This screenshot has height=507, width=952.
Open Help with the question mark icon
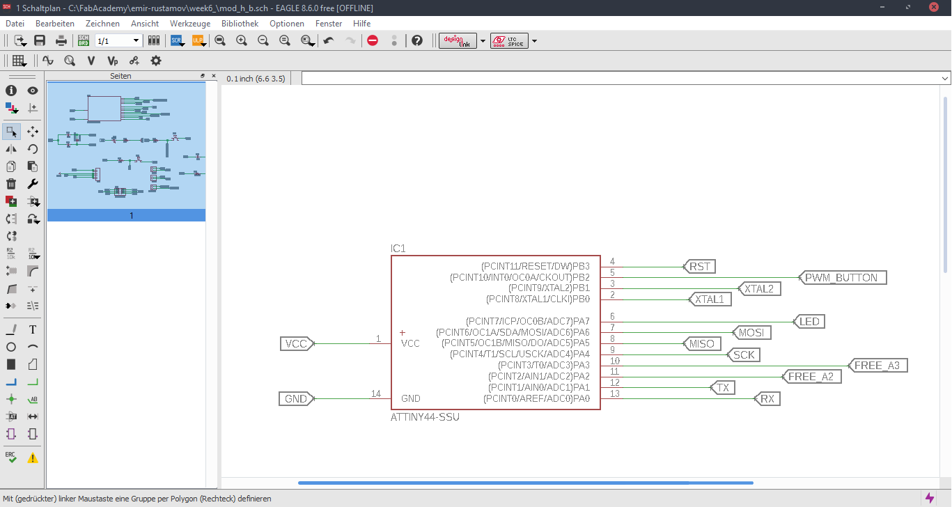point(417,40)
